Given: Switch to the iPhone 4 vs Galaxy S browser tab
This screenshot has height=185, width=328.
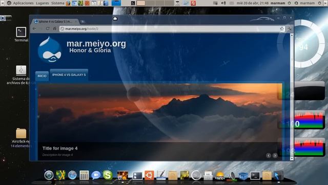Looking at the screenshot, I should pyautogui.click(x=55, y=22).
